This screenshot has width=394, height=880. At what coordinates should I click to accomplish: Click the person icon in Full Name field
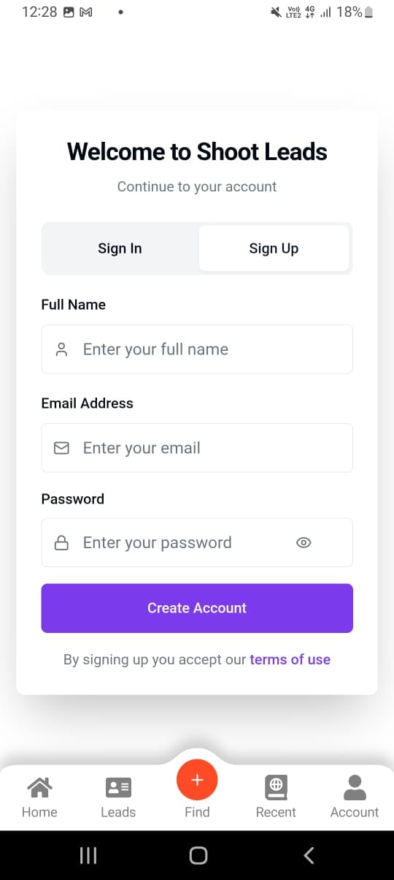(x=62, y=349)
